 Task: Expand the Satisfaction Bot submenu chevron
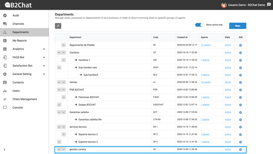tap(44, 65)
